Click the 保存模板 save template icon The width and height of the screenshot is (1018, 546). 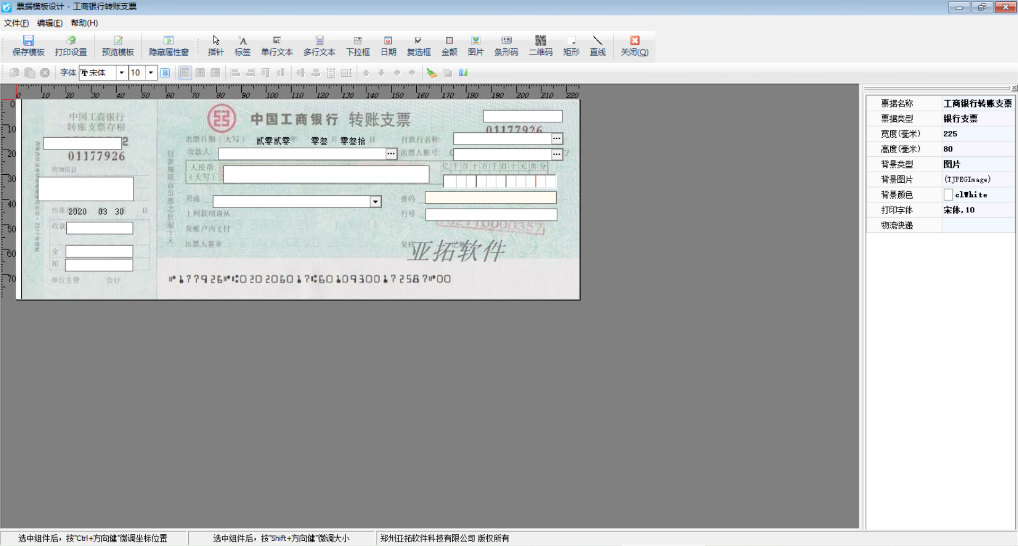pyautogui.click(x=28, y=46)
